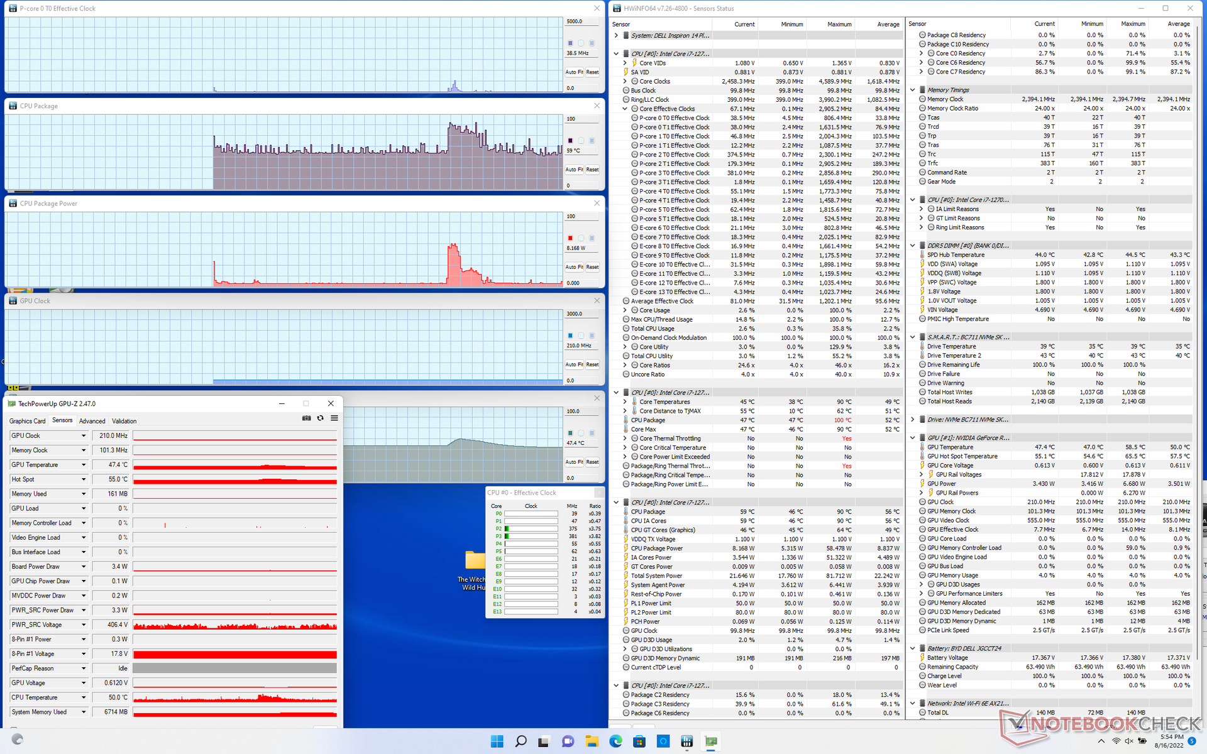Expand the Core Temperatures sensor row

[625, 402]
